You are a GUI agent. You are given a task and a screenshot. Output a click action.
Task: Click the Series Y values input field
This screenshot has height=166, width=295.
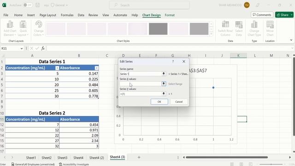point(140,94)
